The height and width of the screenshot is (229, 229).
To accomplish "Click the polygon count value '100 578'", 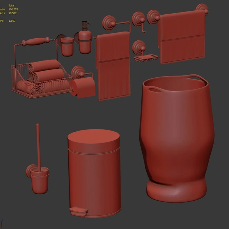I will tap(13, 9).
